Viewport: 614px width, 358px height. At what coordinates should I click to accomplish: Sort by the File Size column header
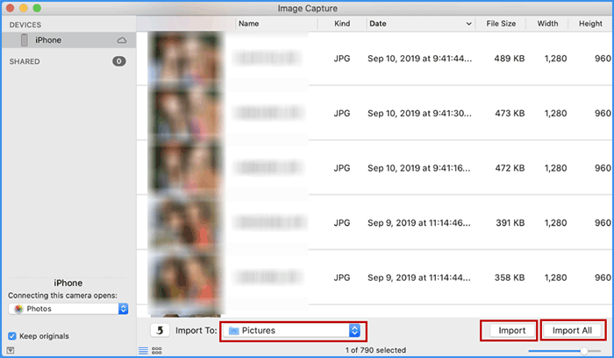pos(501,24)
